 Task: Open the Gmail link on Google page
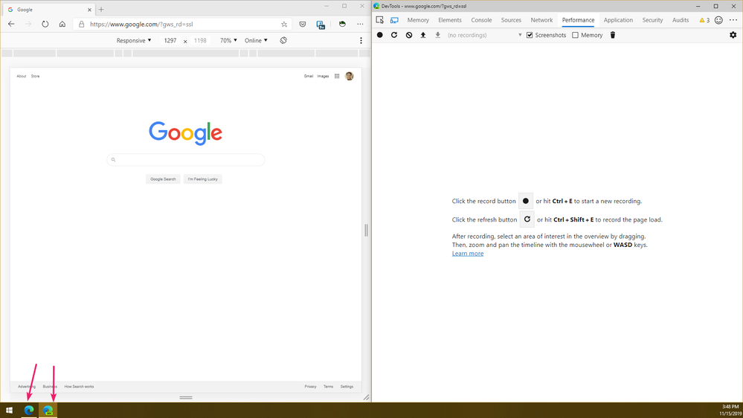pyautogui.click(x=309, y=76)
